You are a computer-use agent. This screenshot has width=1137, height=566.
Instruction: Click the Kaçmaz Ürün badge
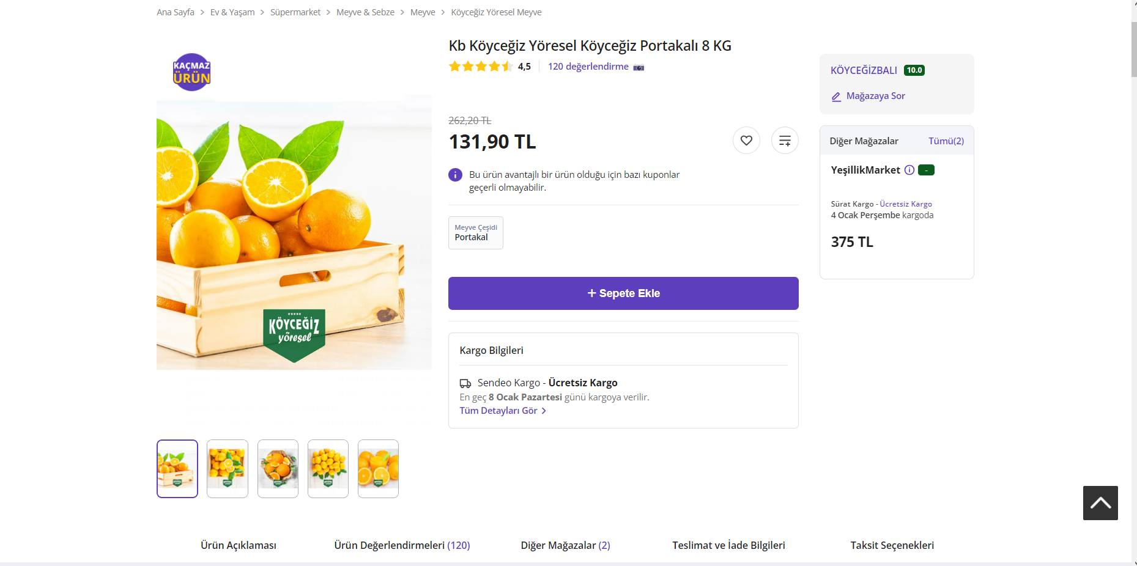(191, 72)
